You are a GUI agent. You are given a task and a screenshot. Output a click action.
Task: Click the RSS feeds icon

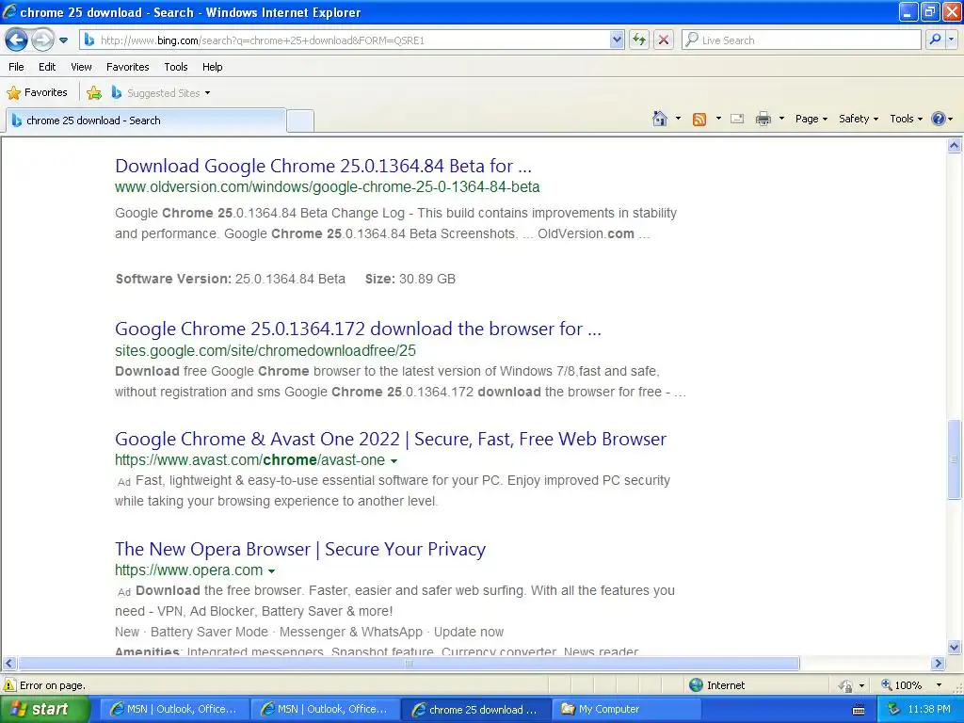pyautogui.click(x=699, y=119)
